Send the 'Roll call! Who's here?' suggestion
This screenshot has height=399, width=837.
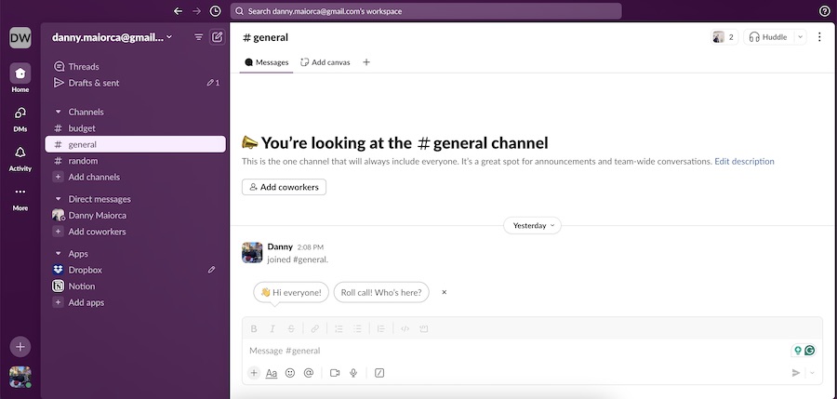click(381, 292)
